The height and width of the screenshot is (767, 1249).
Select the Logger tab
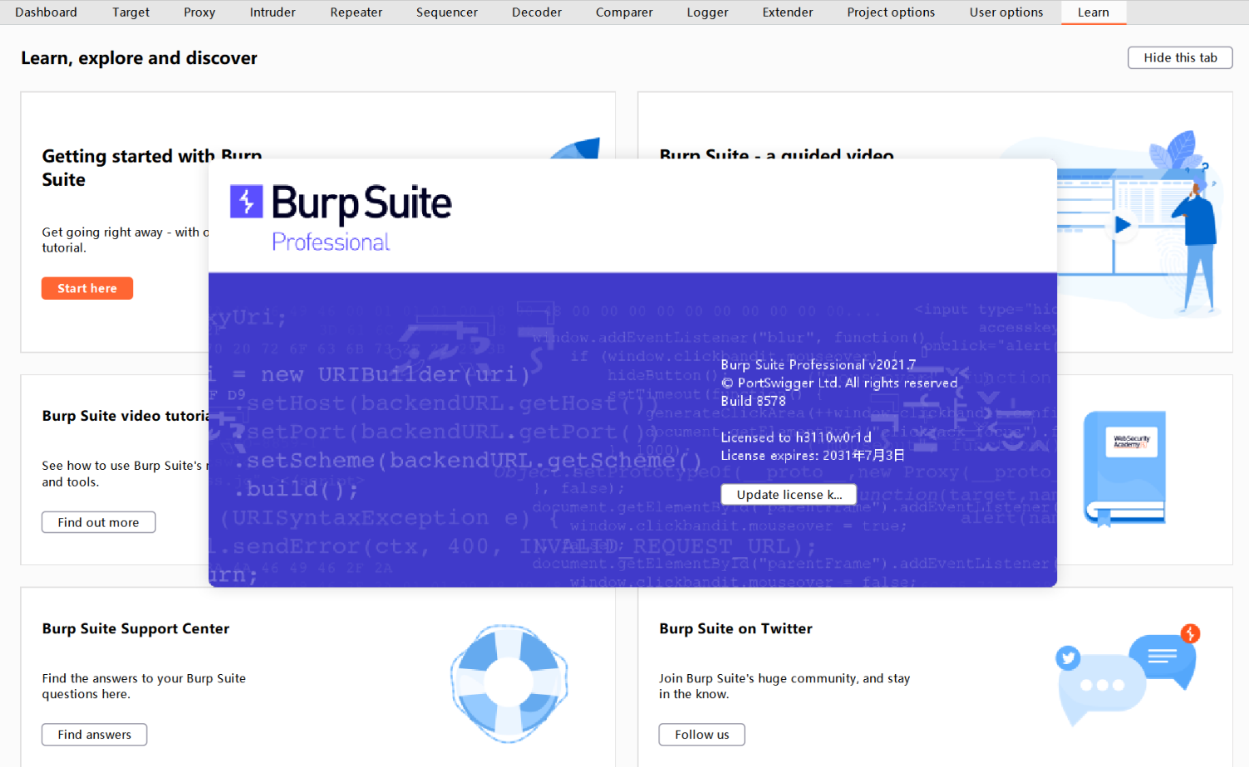tap(707, 12)
